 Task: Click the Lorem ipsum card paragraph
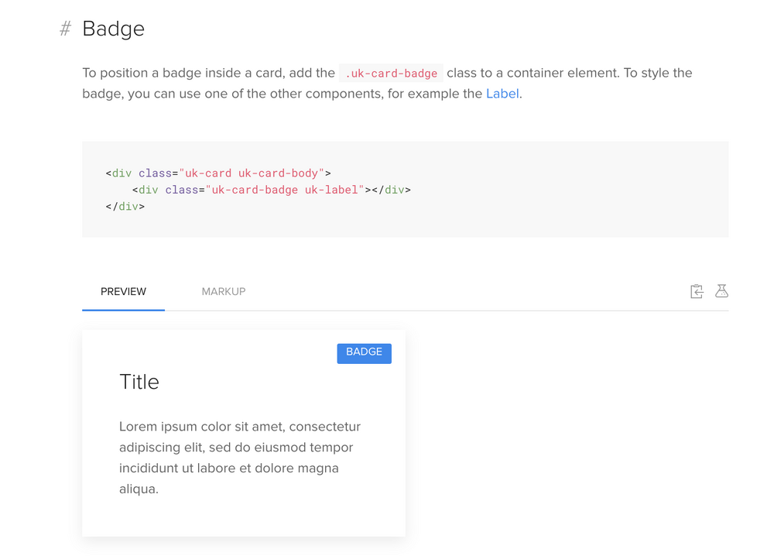(x=240, y=457)
